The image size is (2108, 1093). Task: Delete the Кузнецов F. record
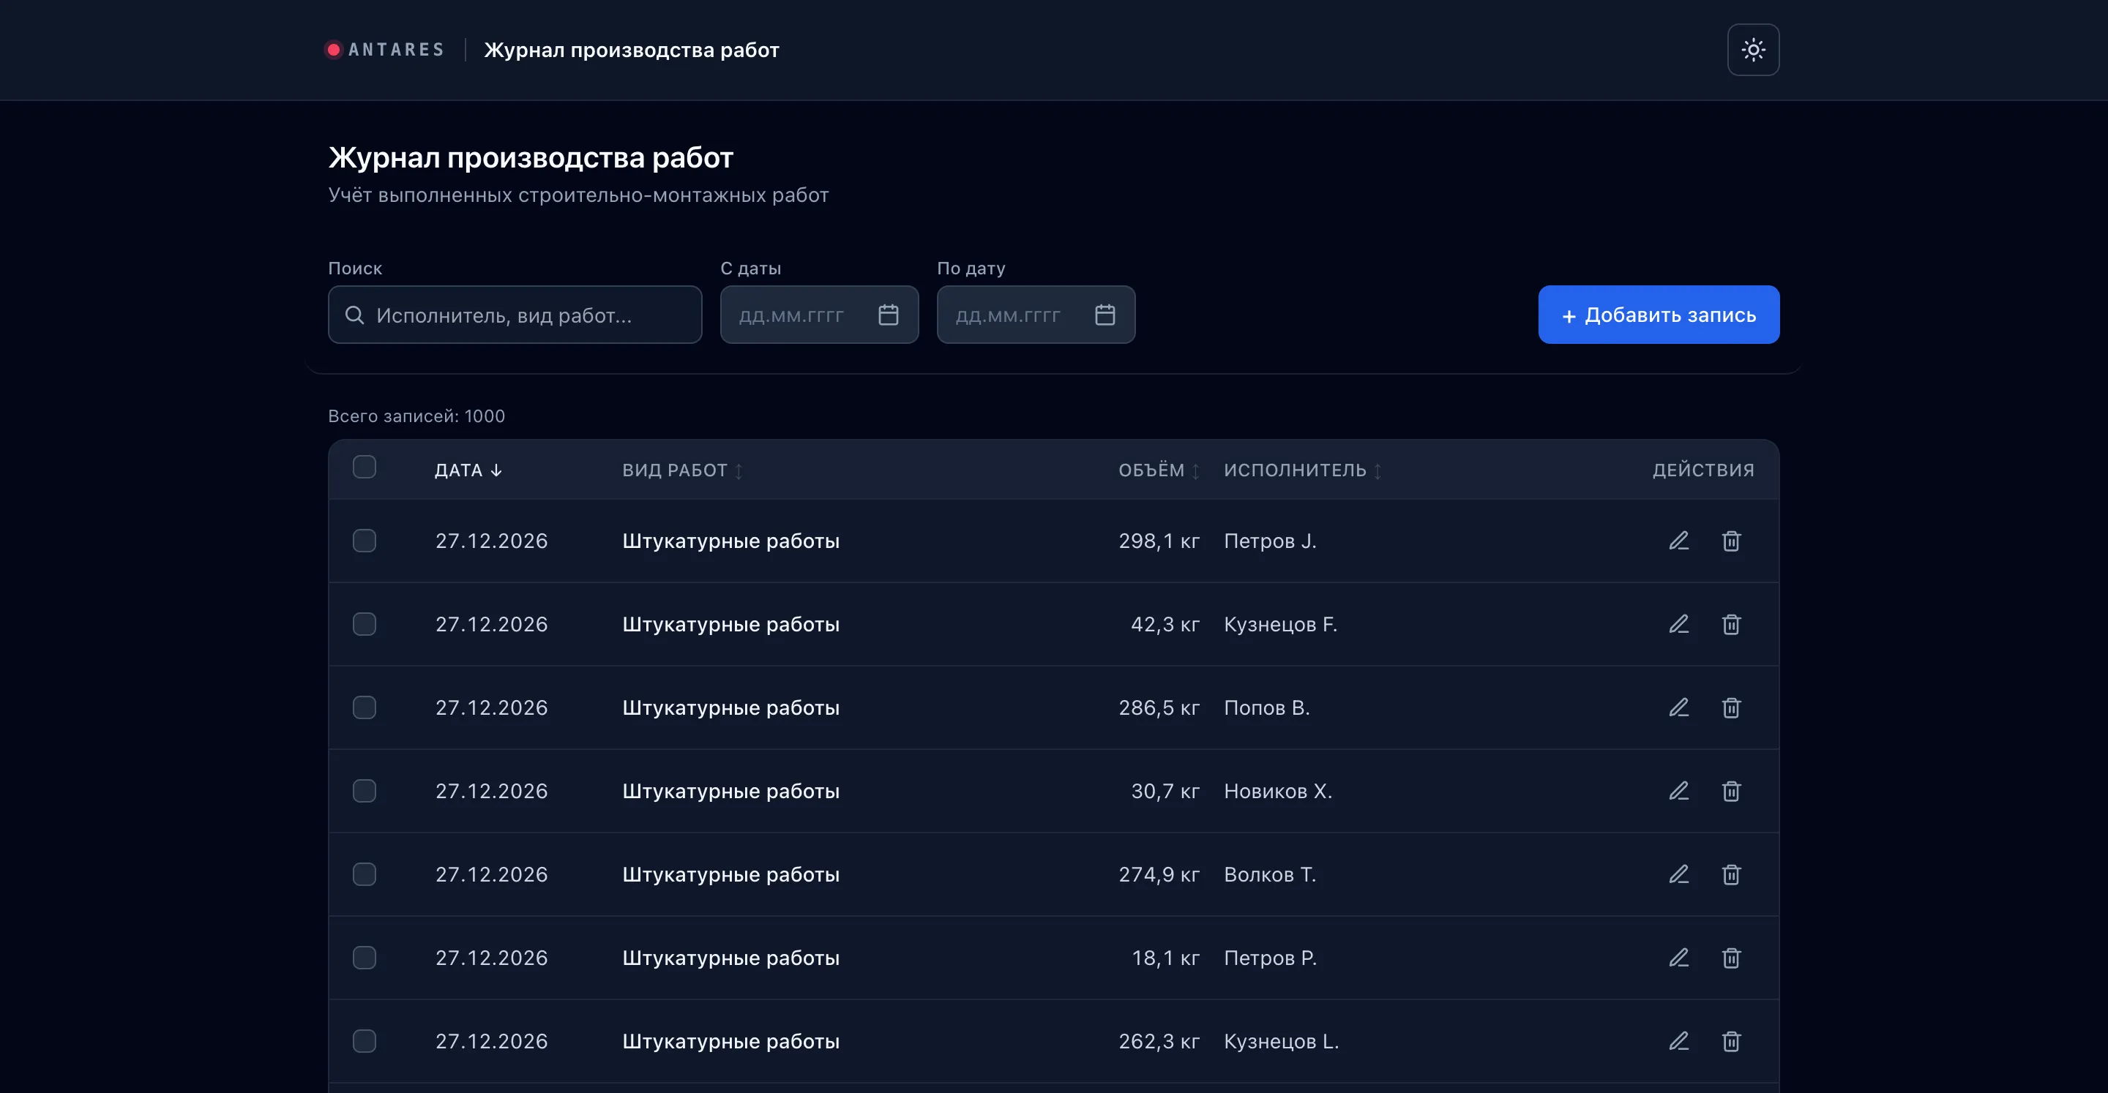tap(1731, 624)
